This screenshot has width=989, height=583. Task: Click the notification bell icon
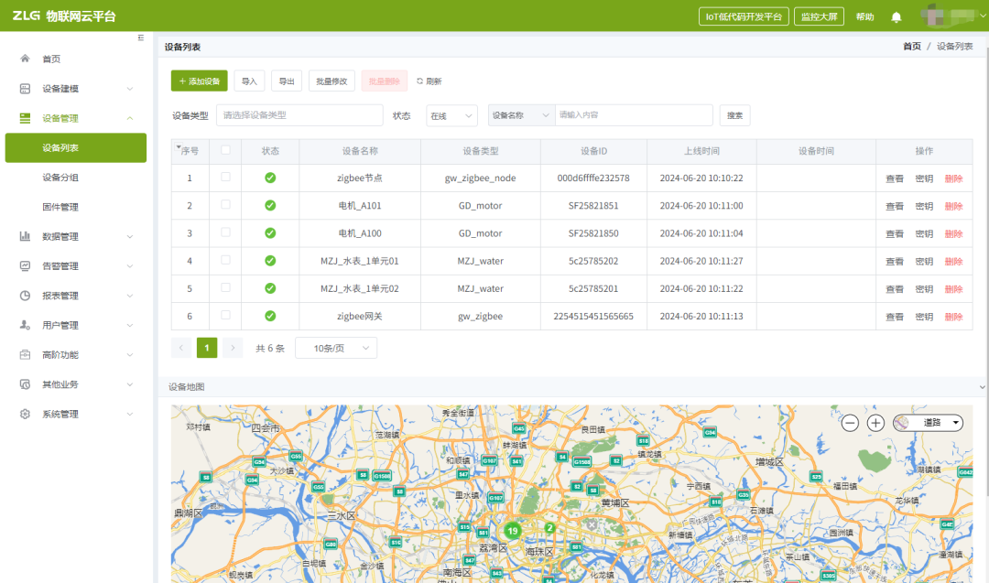[897, 17]
